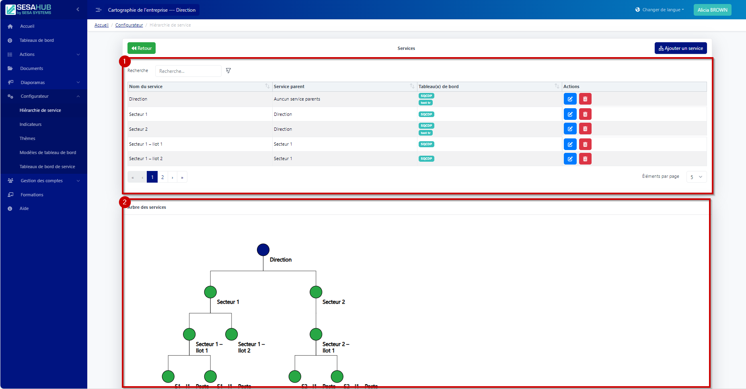Go to page 2 of services

(162, 177)
